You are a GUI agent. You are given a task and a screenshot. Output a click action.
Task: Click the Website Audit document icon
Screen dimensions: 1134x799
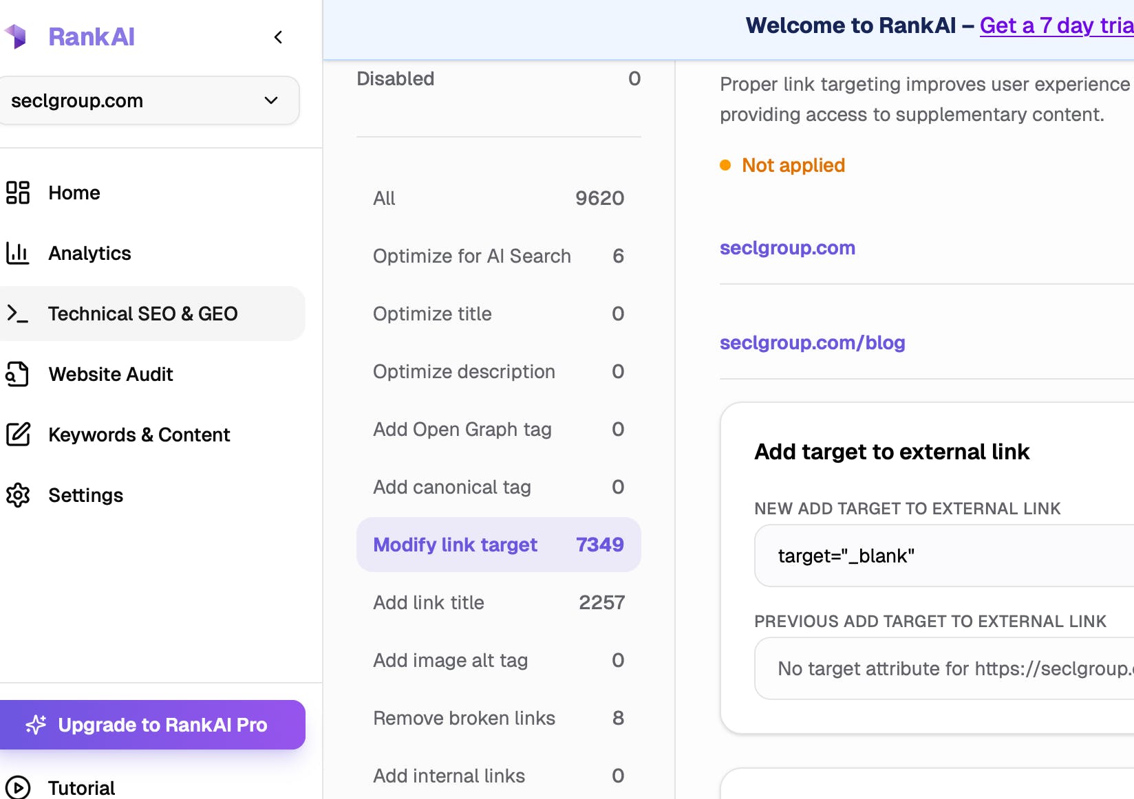coord(18,374)
